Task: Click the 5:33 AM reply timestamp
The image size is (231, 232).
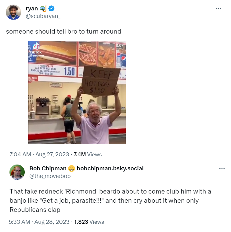Action: (20, 222)
